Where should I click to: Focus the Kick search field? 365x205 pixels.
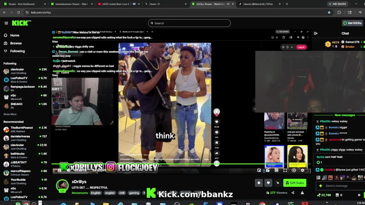189,23
